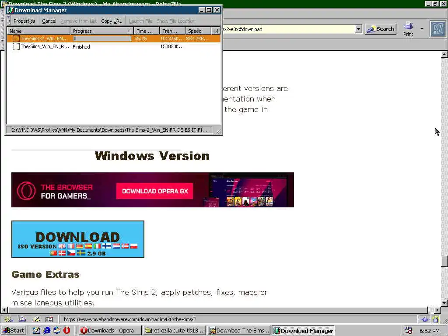Click the Windows Version heading
Viewport: 448px width, 336px height.
pos(152,156)
